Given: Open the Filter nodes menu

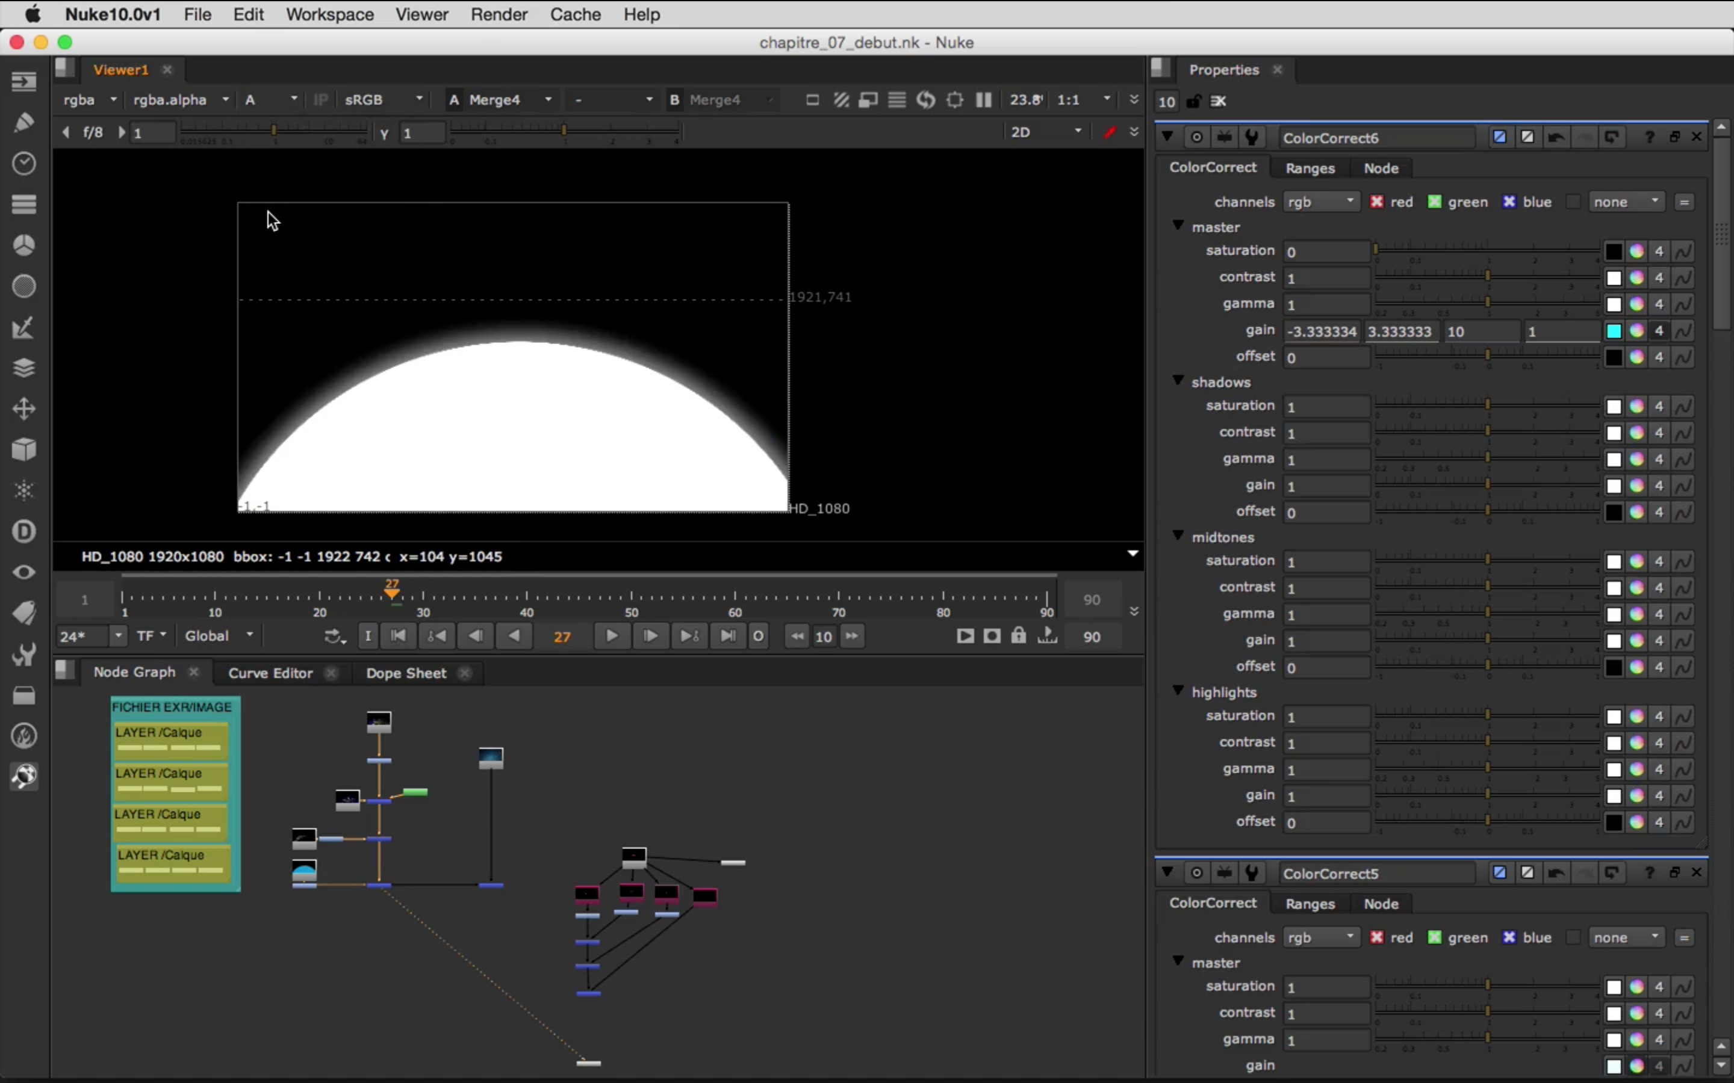Looking at the screenshot, I should tap(23, 286).
